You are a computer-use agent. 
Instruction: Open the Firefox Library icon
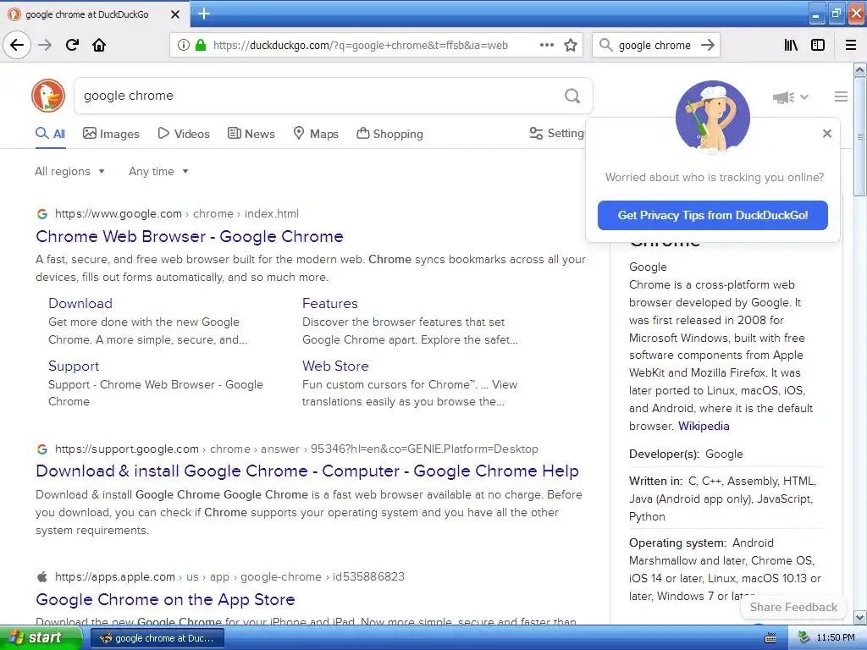(791, 45)
